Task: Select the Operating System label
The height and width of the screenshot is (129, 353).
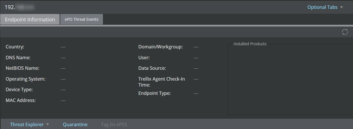Action: (x=25, y=79)
